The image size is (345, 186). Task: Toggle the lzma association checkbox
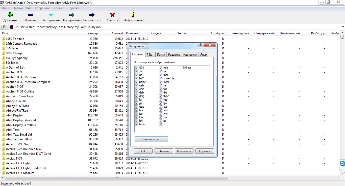pos(137,124)
